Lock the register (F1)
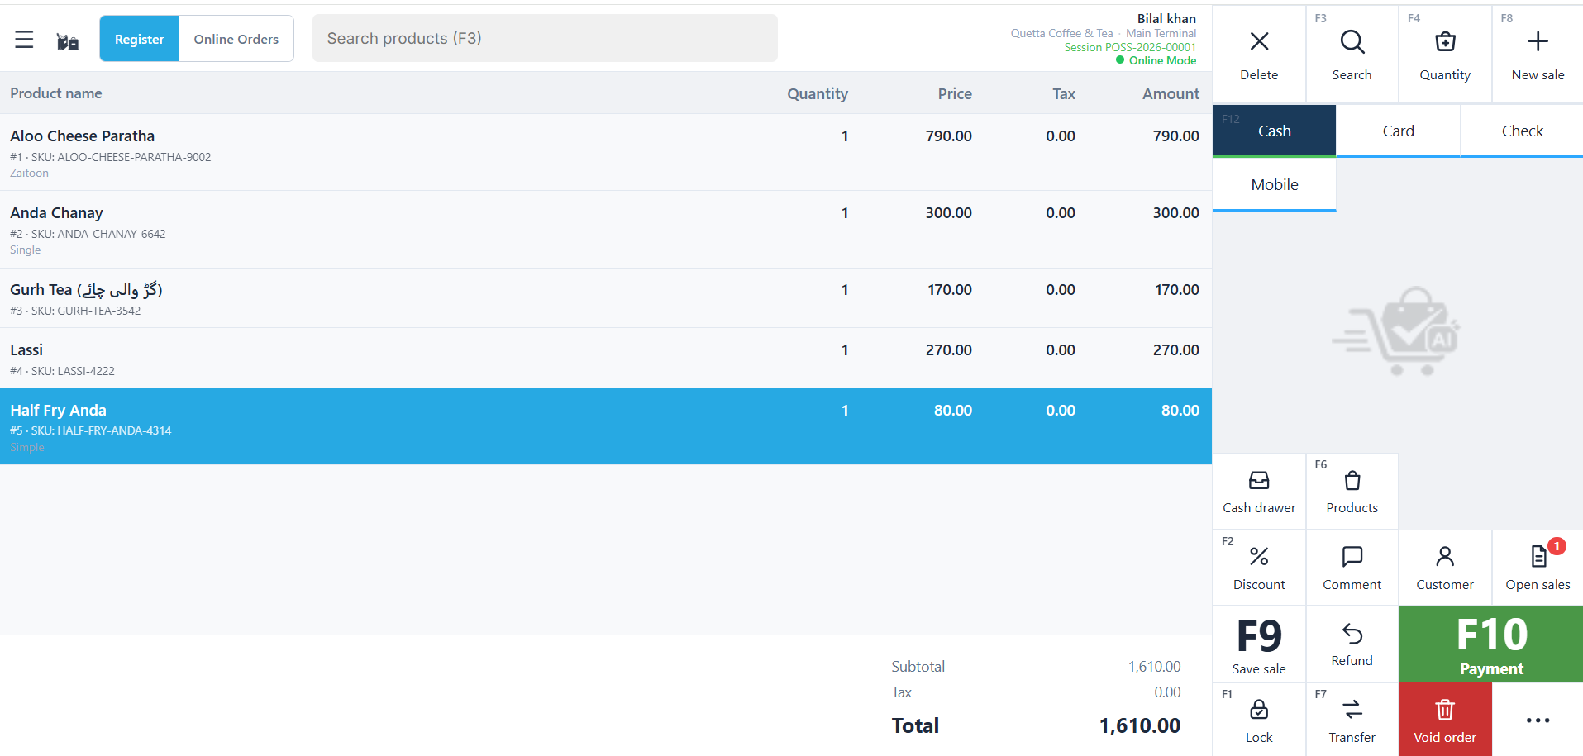 click(x=1259, y=720)
